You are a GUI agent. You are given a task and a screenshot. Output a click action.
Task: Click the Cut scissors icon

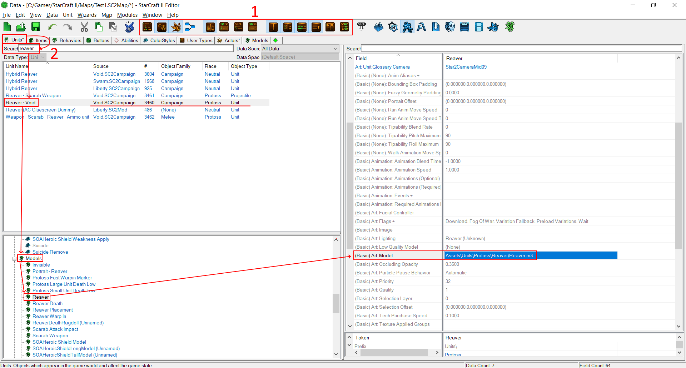point(84,27)
